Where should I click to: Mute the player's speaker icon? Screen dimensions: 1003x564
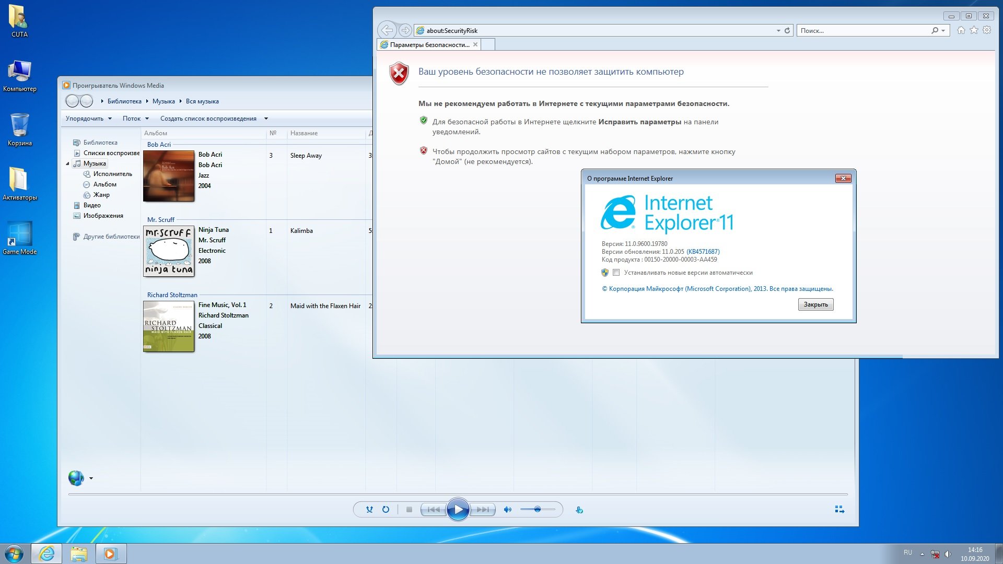(x=507, y=510)
